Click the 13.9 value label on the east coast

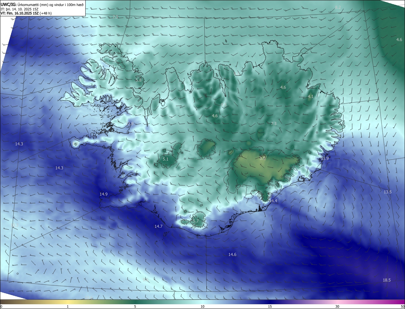click(x=325, y=158)
